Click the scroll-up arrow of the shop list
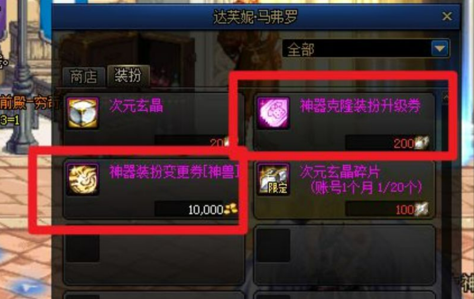474x299 pixels. tap(446, 97)
